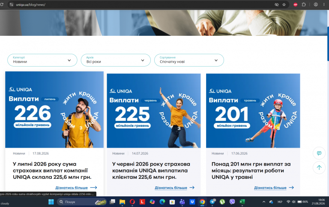The width and height of the screenshot is (329, 207).
Task: Open headline 'У липні 2026 року сума страхових виплат'
Action: click(52, 170)
